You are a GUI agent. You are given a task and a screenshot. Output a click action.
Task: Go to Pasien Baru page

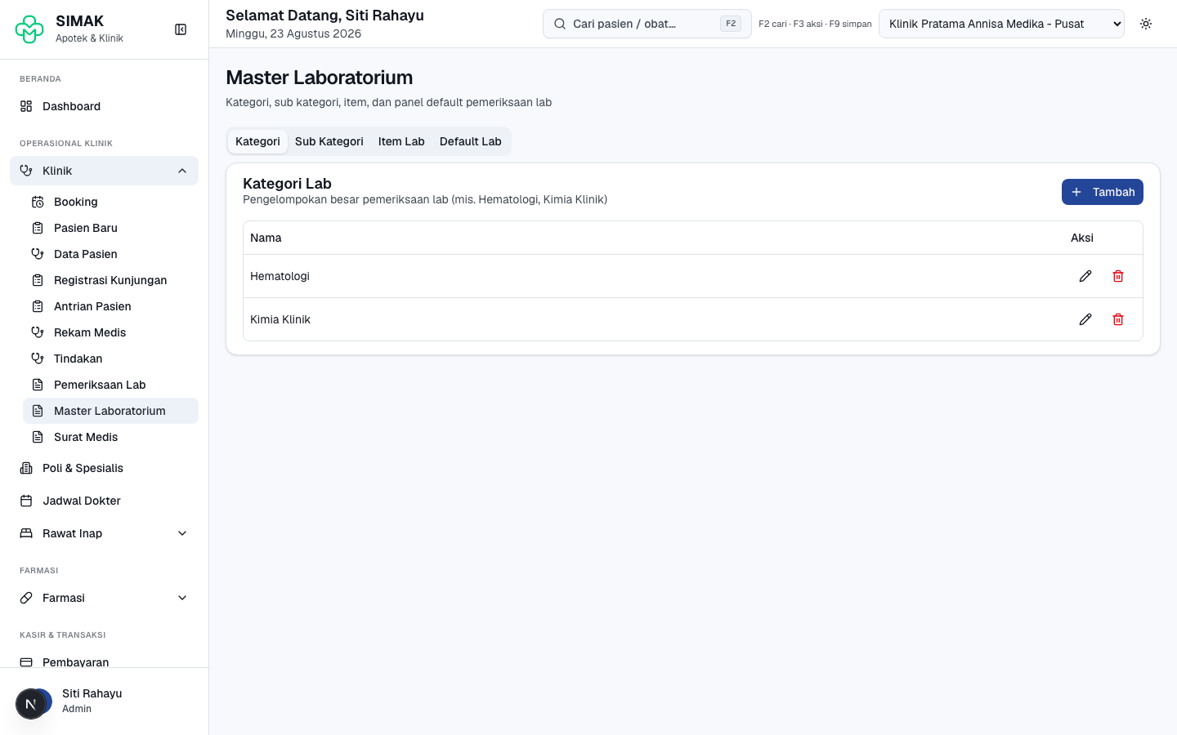pyautogui.click(x=110, y=228)
